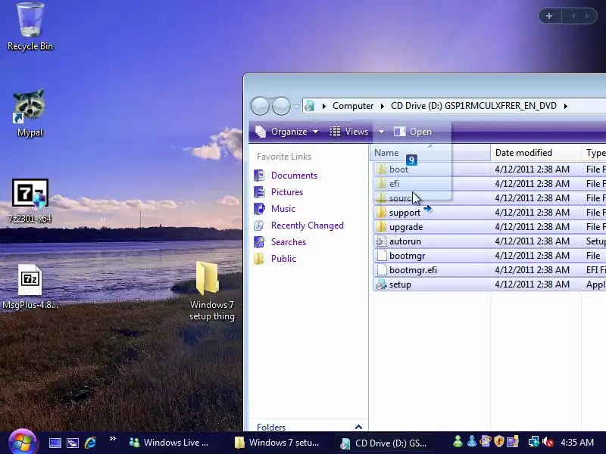Click the Views toolbar button
The width and height of the screenshot is (606, 454).
349,132
